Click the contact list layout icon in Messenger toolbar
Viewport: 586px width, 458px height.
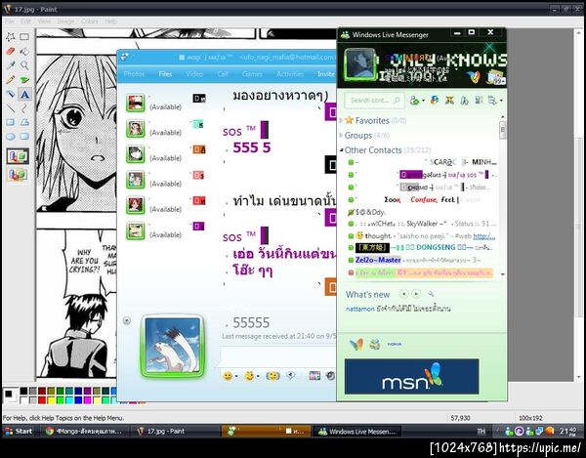(492, 101)
